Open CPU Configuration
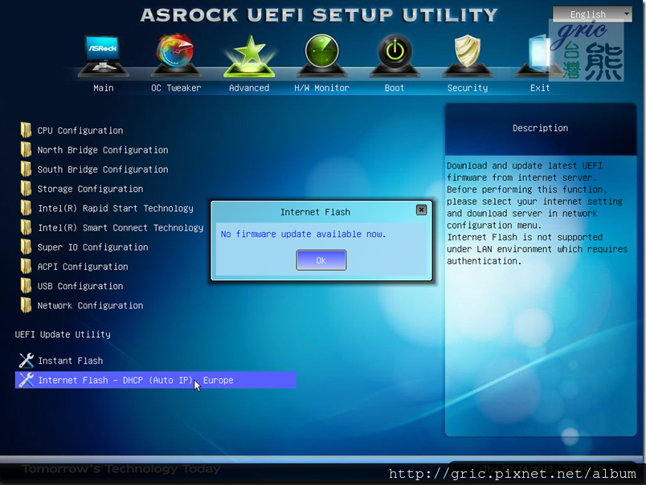This screenshot has width=646, height=485. (80, 131)
